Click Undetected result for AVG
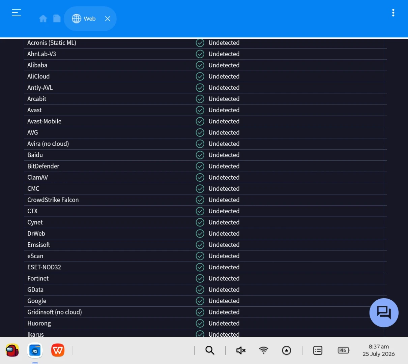The height and width of the screenshot is (364, 408). click(224, 132)
